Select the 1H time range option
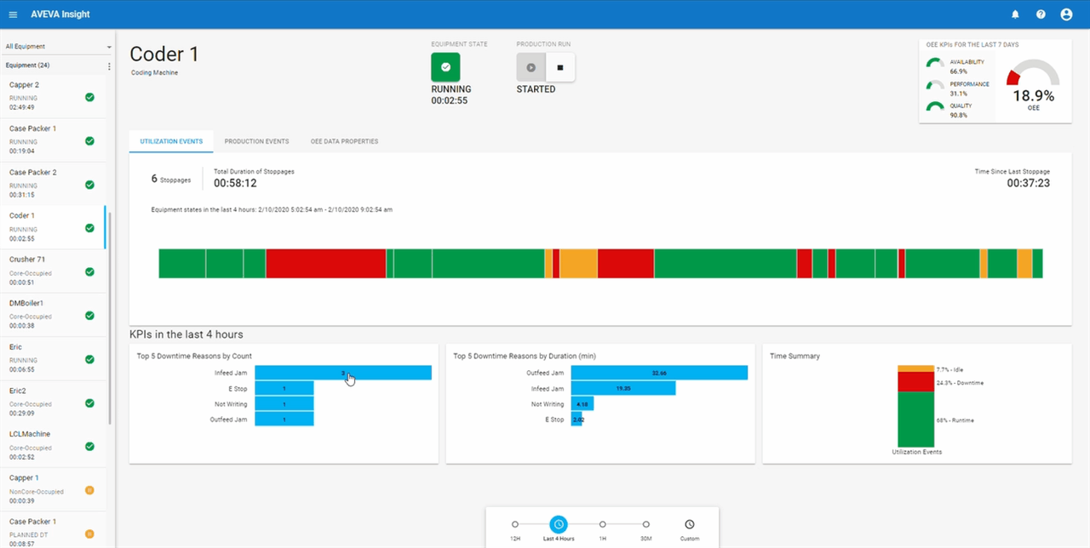 pyautogui.click(x=603, y=524)
